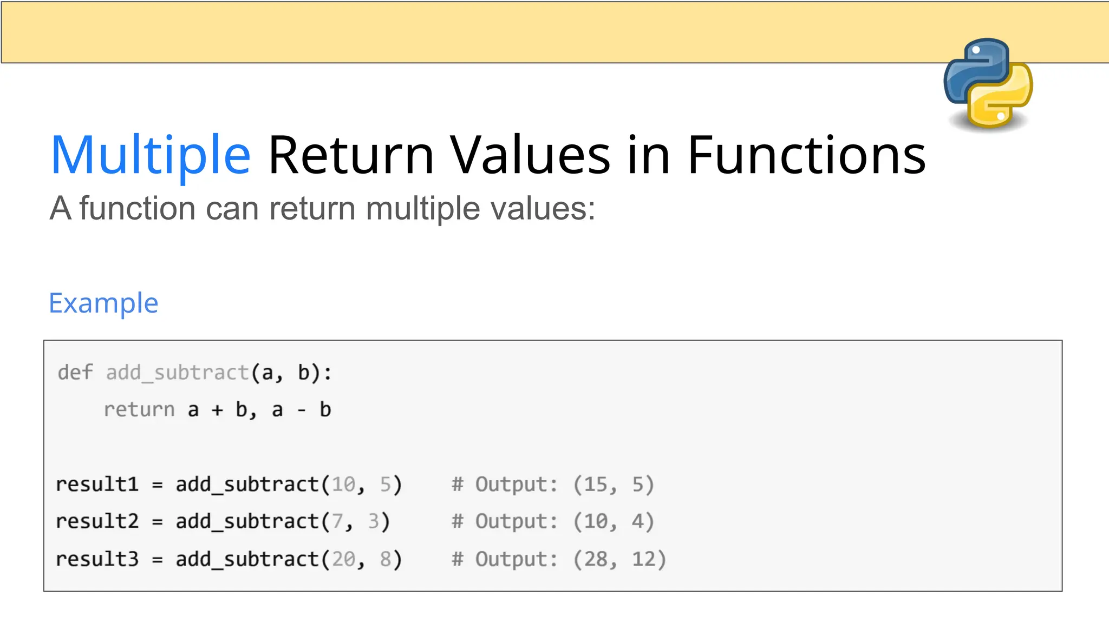1109x623 pixels.
Task: Click the "return" keyword in the code
Action: pyautogui.click(x=139, y=410)
